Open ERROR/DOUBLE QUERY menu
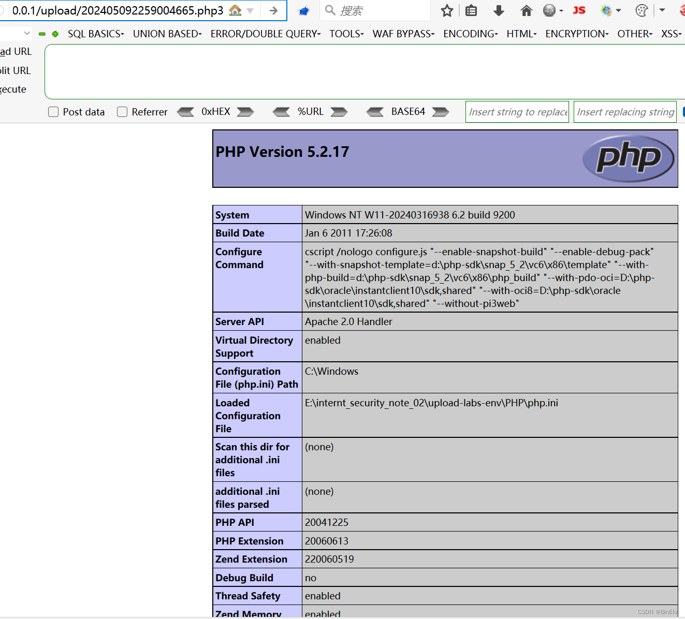This screenshot has width=685, height=619. coord(266,34)
